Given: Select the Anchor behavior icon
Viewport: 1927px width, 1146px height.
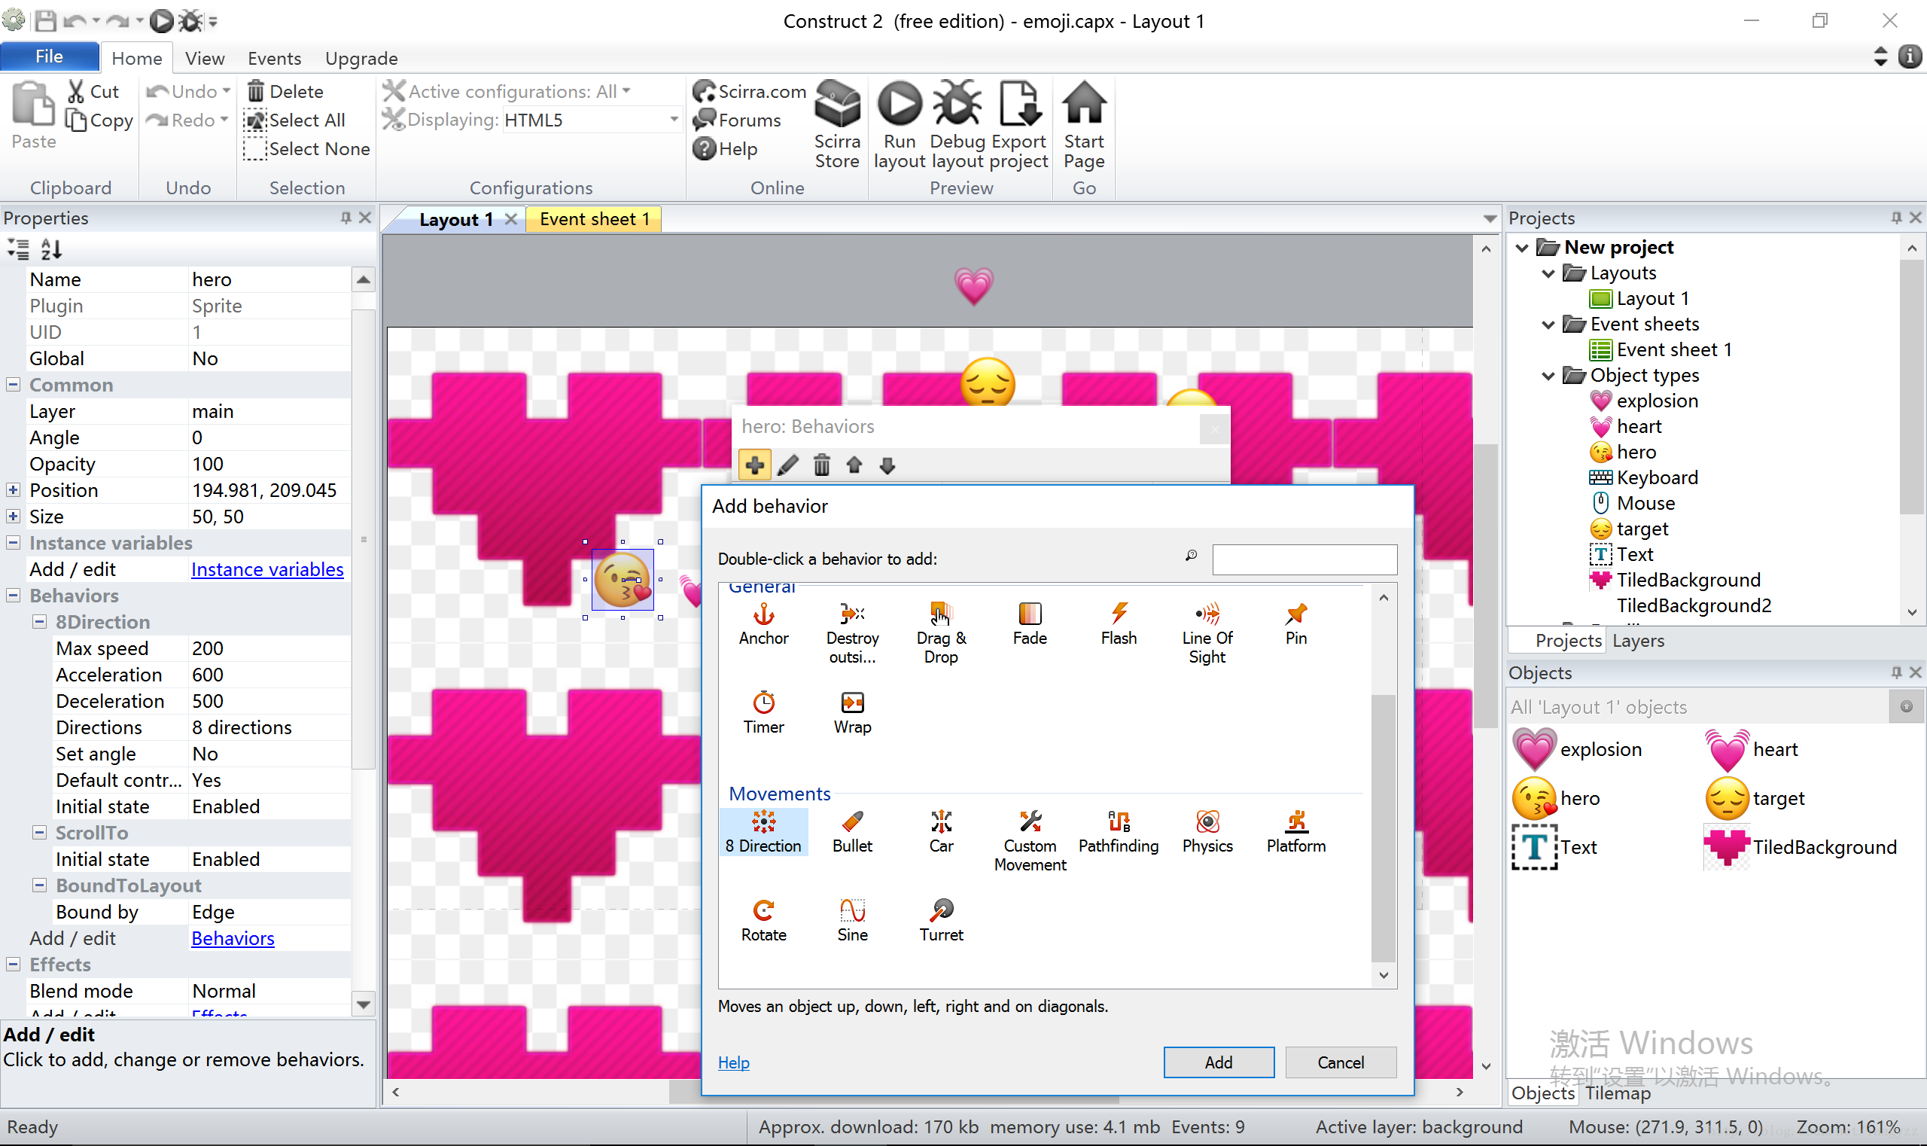Looking at the screenshot, I should 763,625.
